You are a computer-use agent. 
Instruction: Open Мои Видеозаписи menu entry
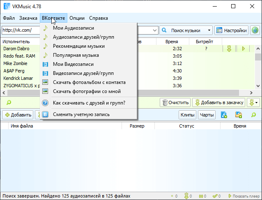(89, 64)
